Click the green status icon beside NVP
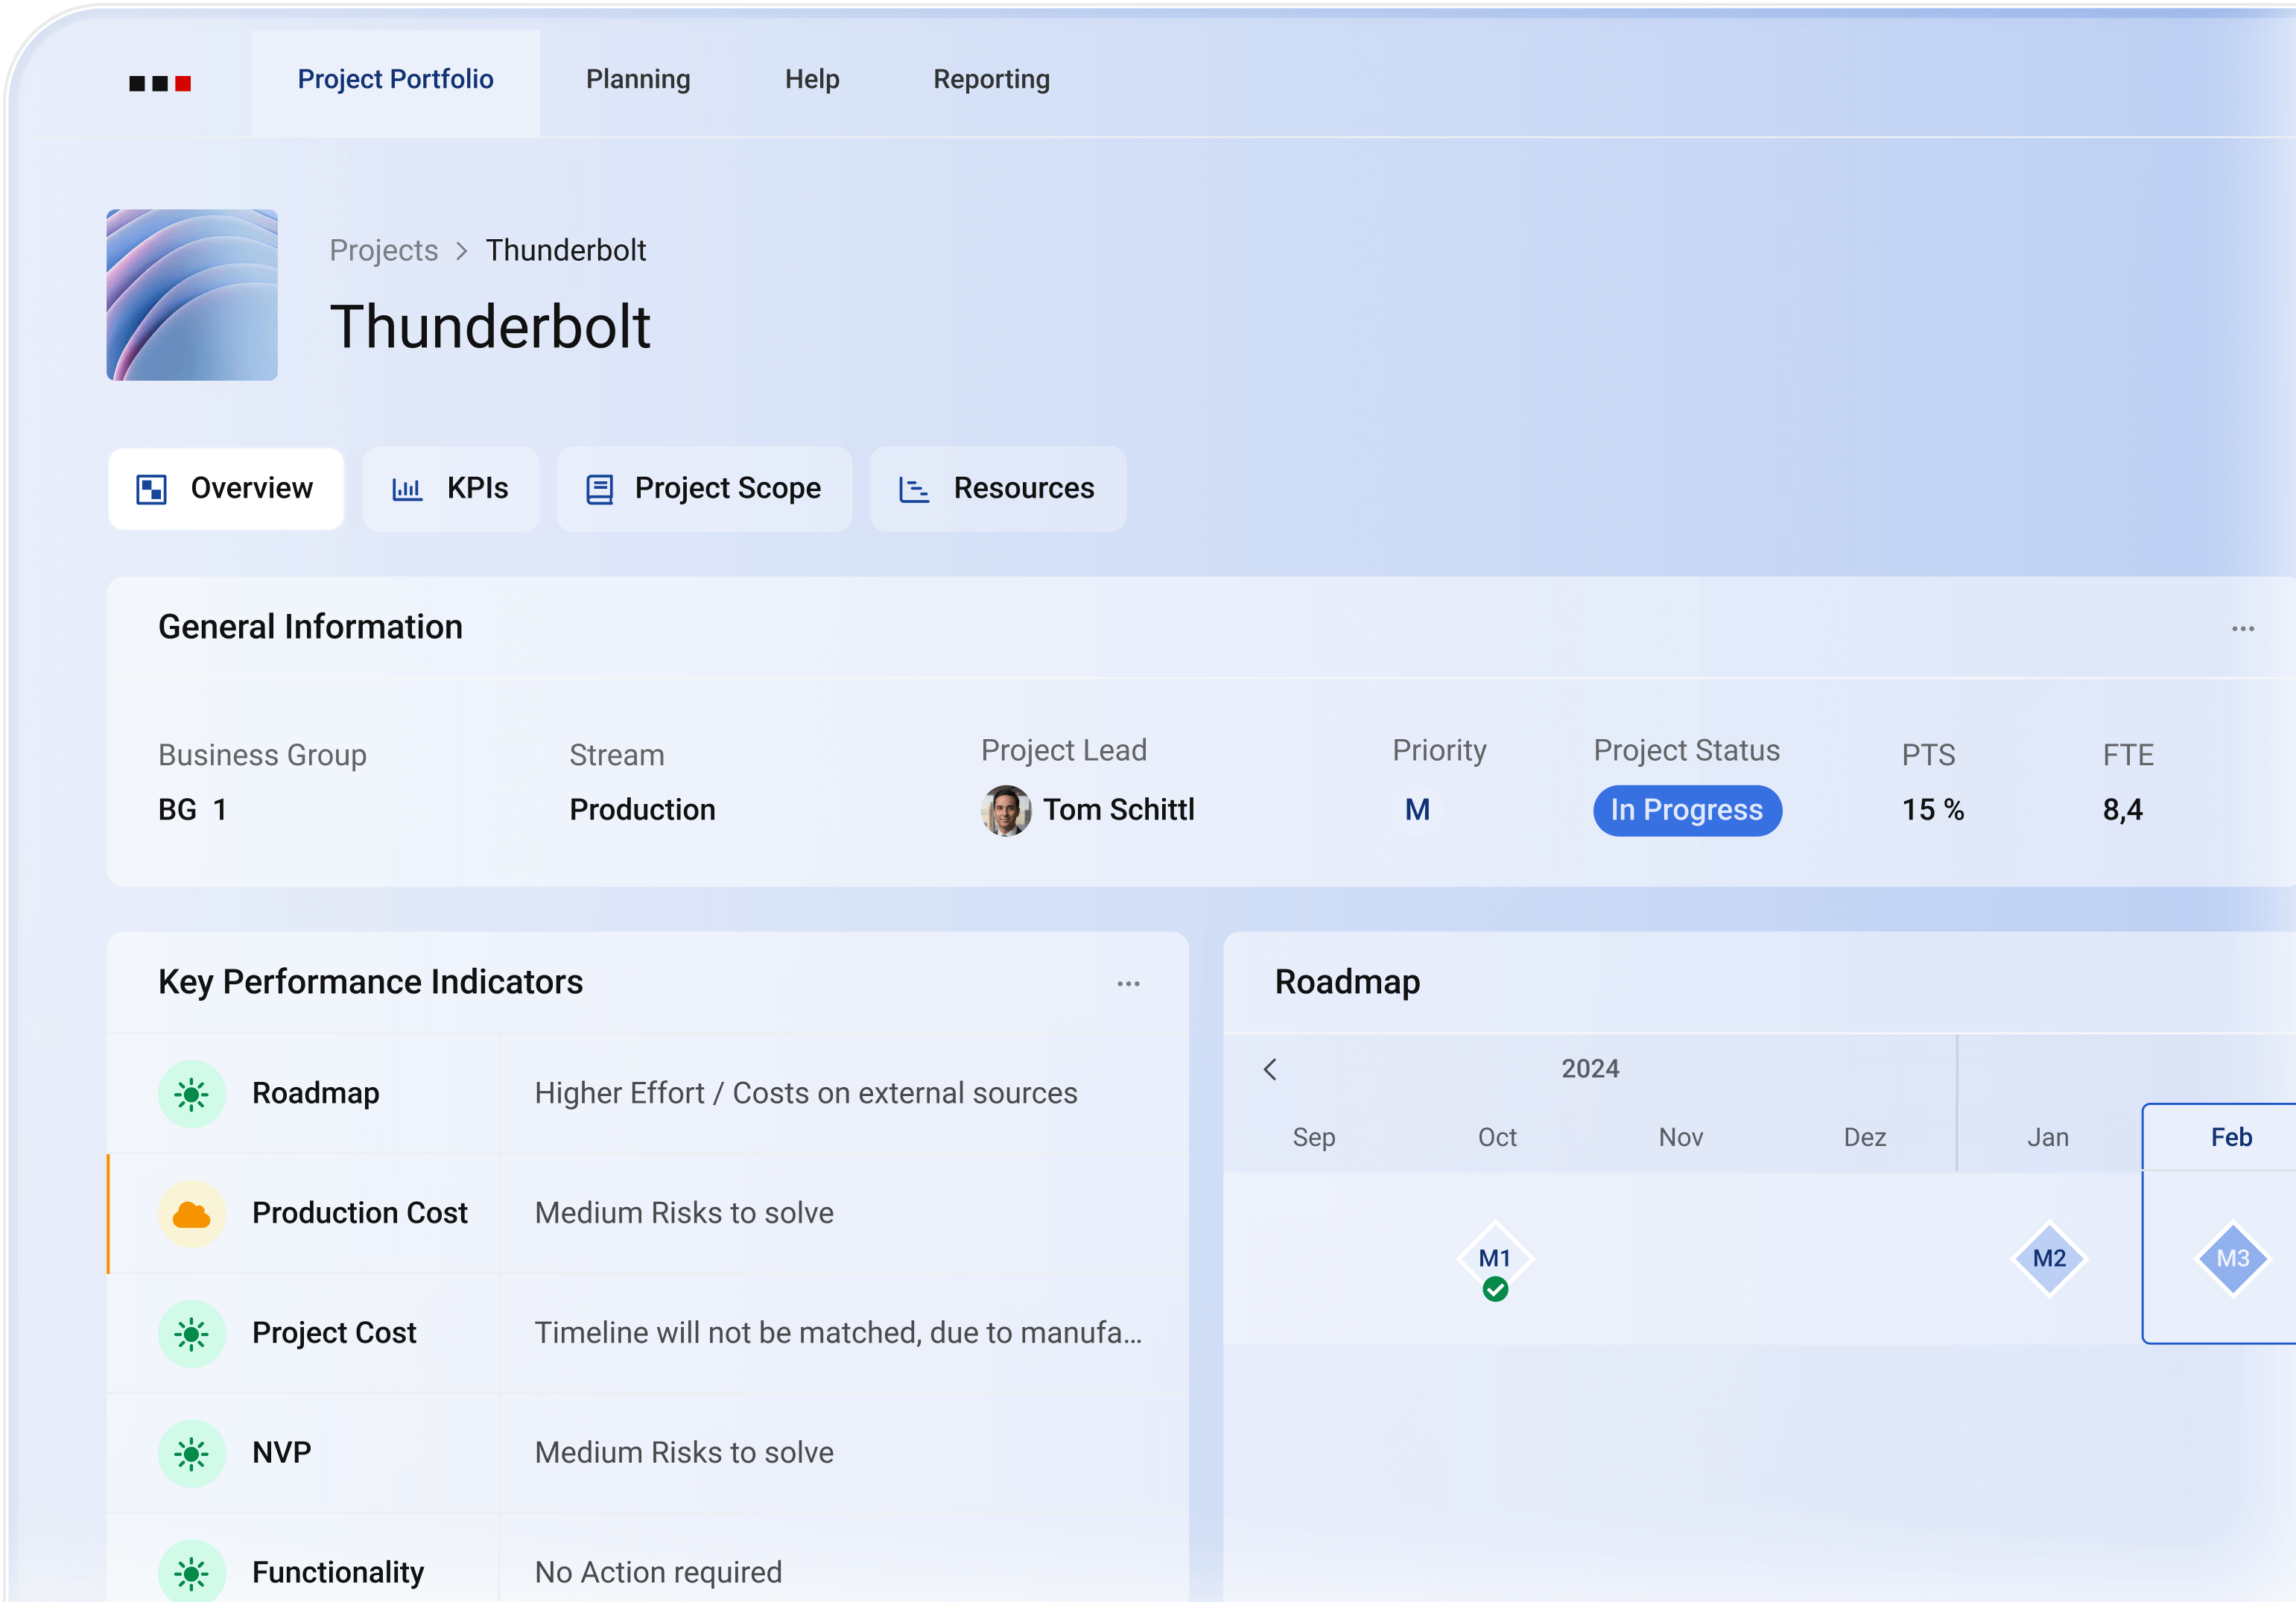The width and height of the screenshot is (2296, 1602). [x=192, y=1453]
